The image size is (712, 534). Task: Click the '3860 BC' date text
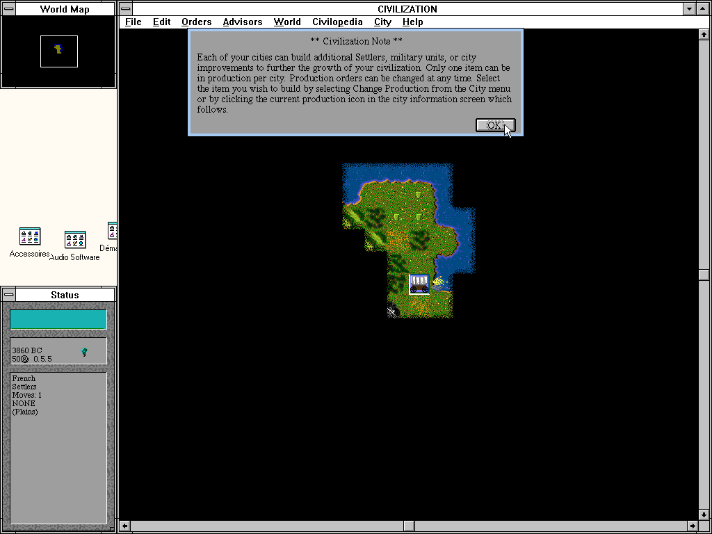coord(27,350)
